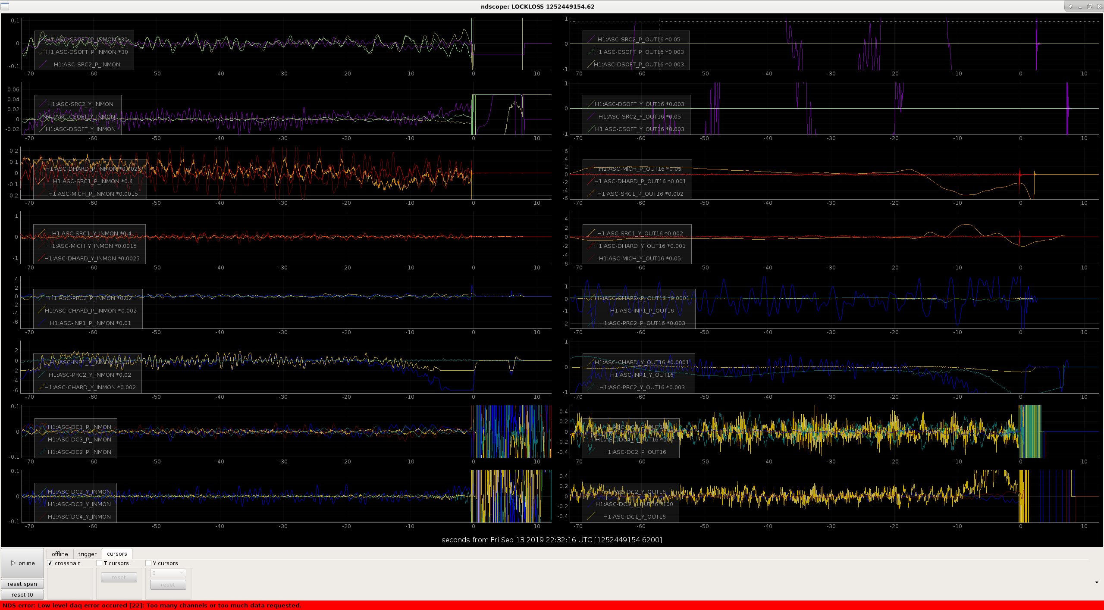
Task: Click legend entry H1:ASC-PRC2_P_OUT16 *0.003
Action: tap(642, 323)
